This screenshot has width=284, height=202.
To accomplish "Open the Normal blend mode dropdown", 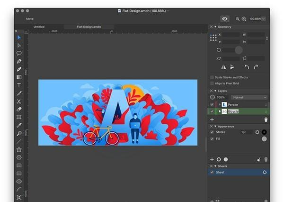I will [x=249, y=97].
